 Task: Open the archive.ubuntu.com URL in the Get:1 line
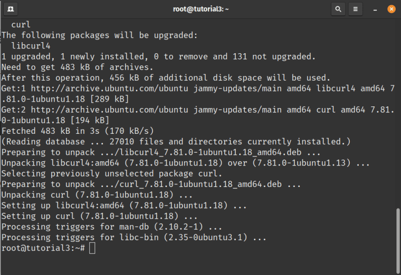click(x=109, y=89)
